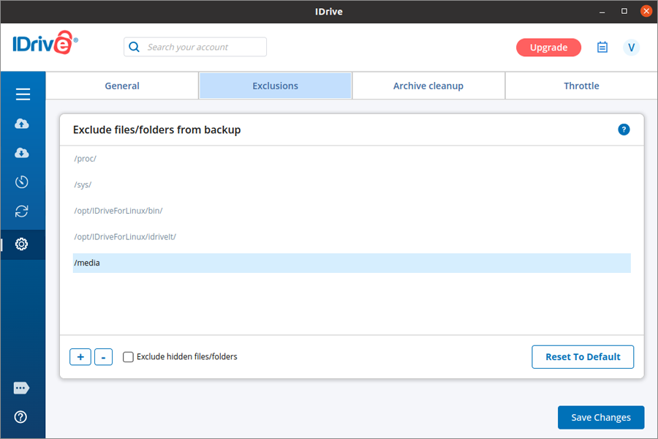Open the Restore cloud download icon
This screenshot has width=658, height=439.
pos(22,153)
